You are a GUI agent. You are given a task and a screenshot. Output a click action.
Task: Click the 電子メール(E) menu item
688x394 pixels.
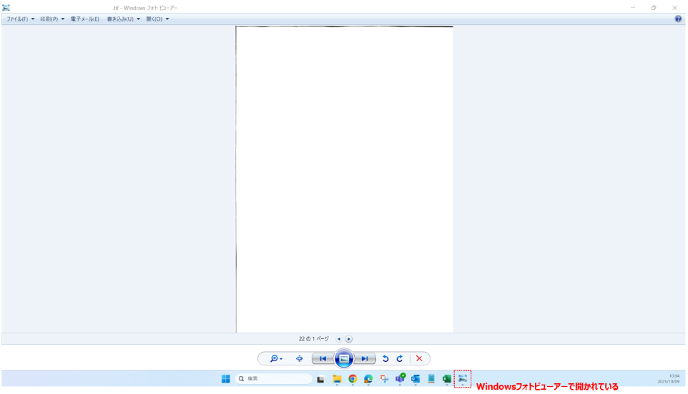[x=85, y=19]
